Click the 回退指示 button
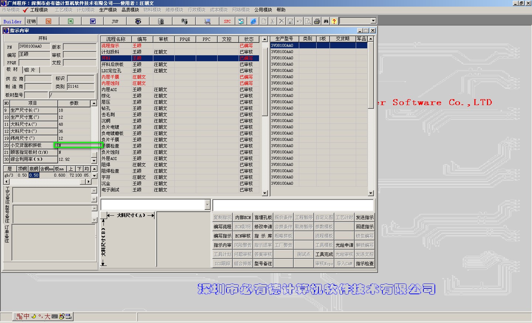The width and height of the screenshot is (532, 323). click(365, 227)
